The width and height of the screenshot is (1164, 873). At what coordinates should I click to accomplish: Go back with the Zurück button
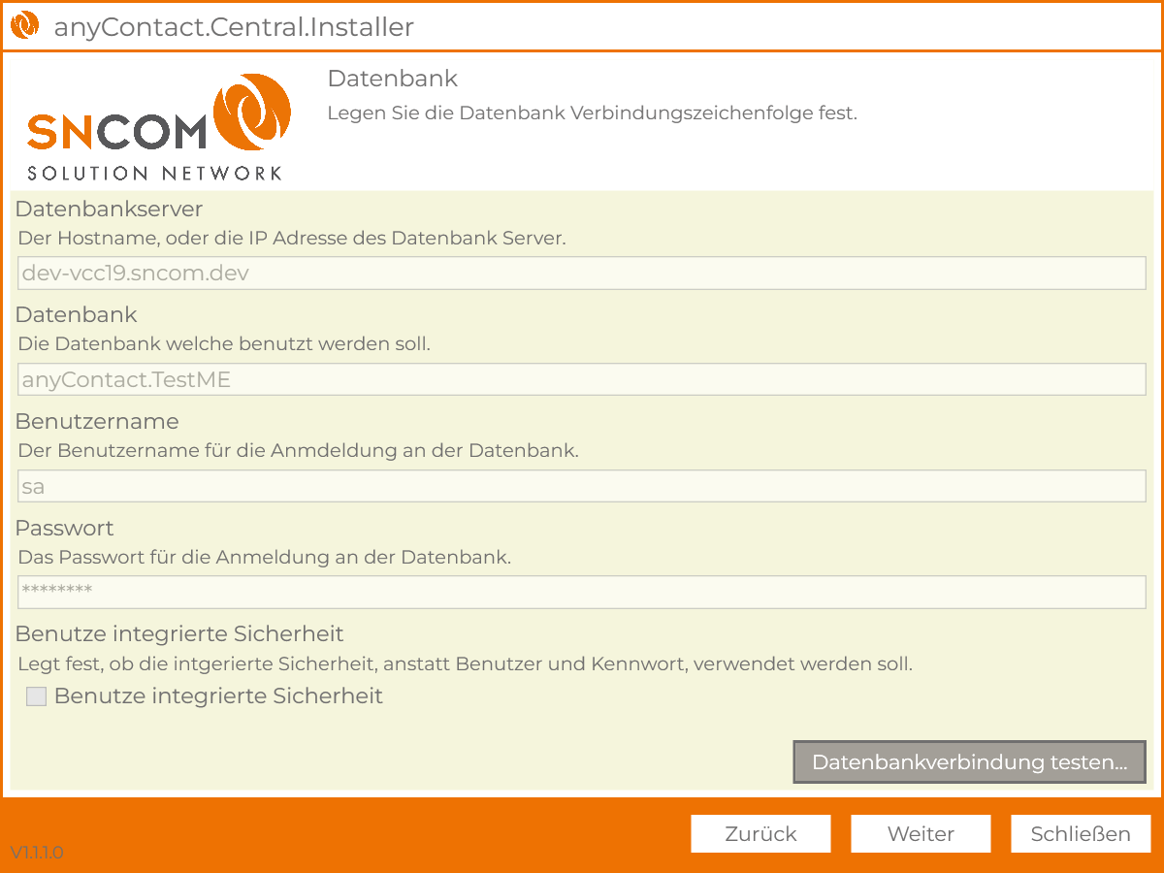tap(760, 834)
